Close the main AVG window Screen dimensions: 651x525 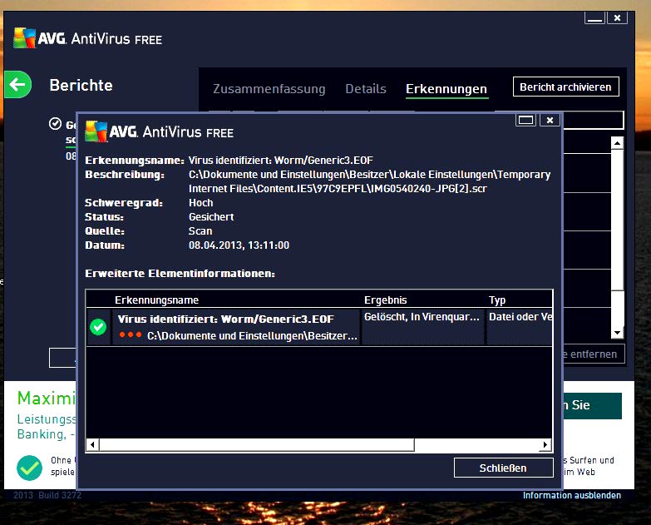618,17
